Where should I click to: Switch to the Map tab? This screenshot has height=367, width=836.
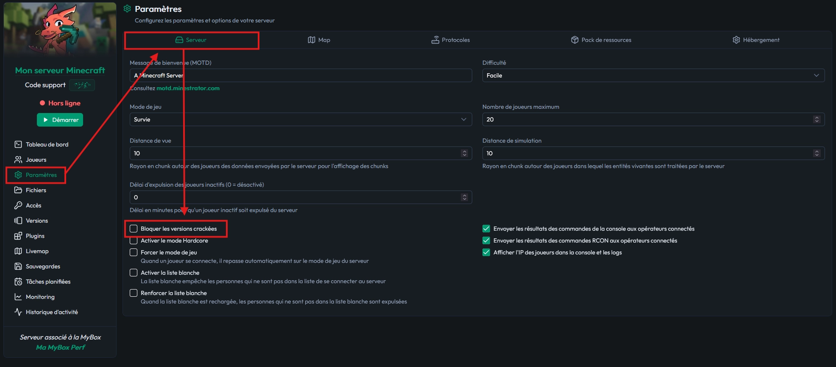tap(319, 40)
